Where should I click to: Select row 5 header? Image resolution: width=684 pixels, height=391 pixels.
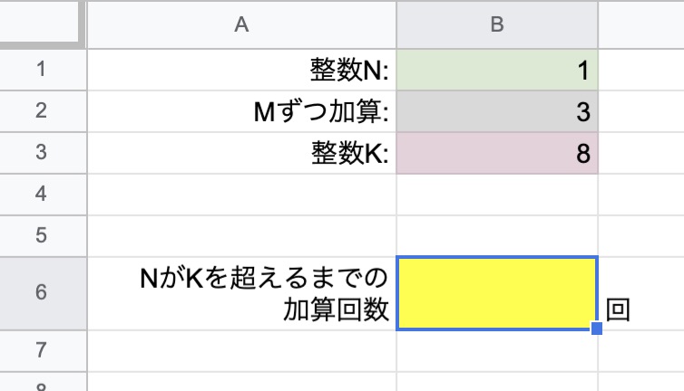point(43,235)
